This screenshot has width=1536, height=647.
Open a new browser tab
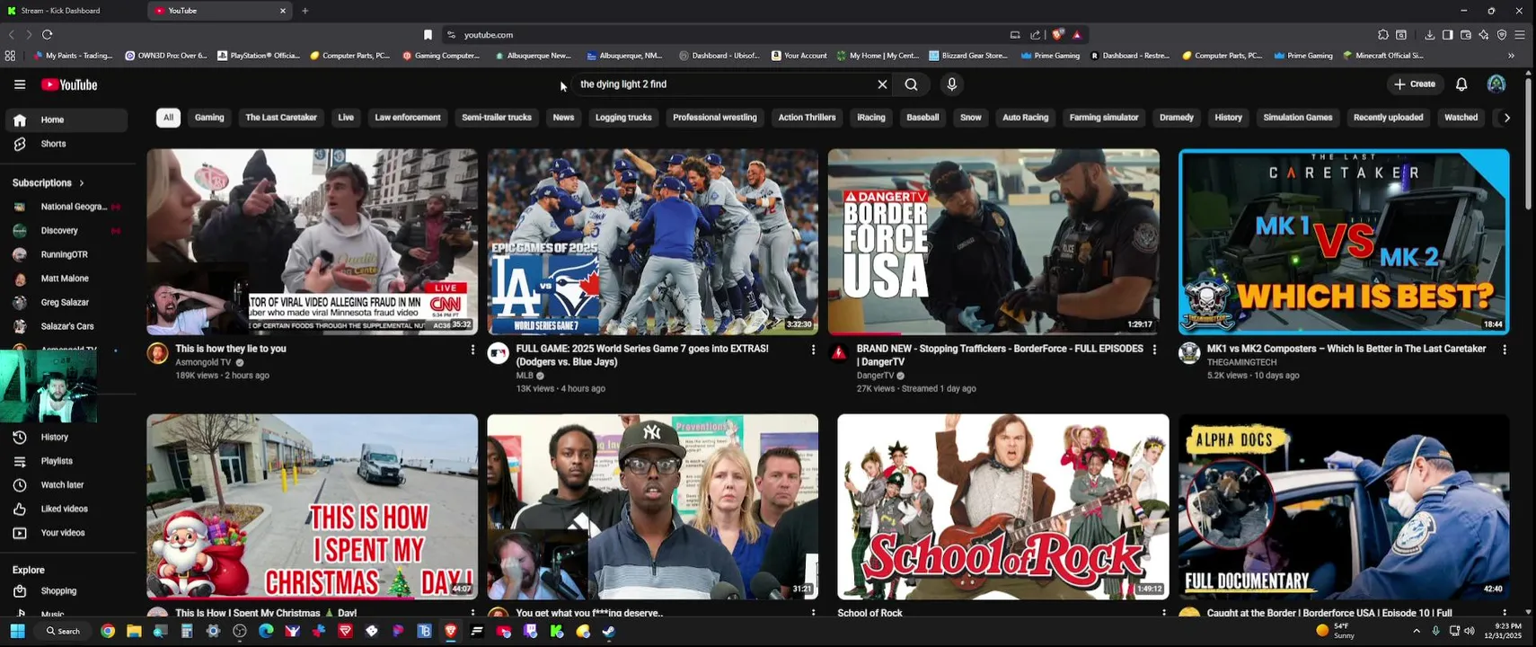[305, 11]
